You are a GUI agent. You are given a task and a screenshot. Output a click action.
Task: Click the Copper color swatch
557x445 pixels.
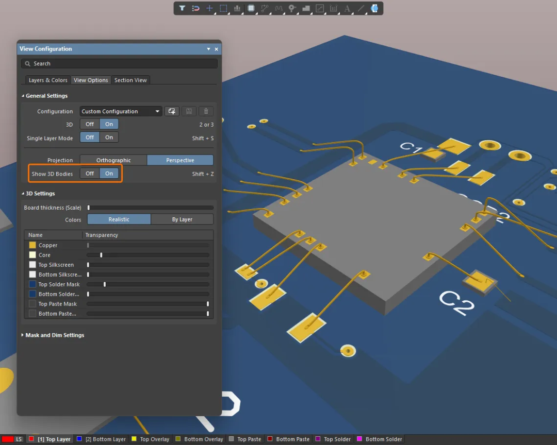coord(32,245)
